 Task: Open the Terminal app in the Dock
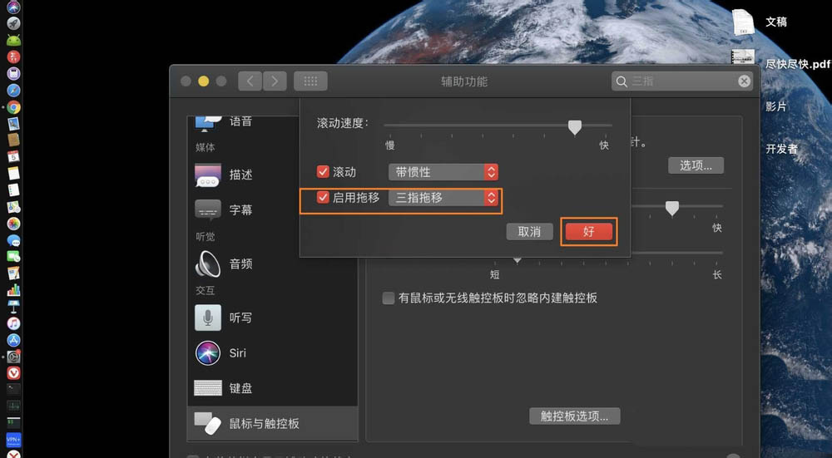pyautogui.click(x=13, y=390)
